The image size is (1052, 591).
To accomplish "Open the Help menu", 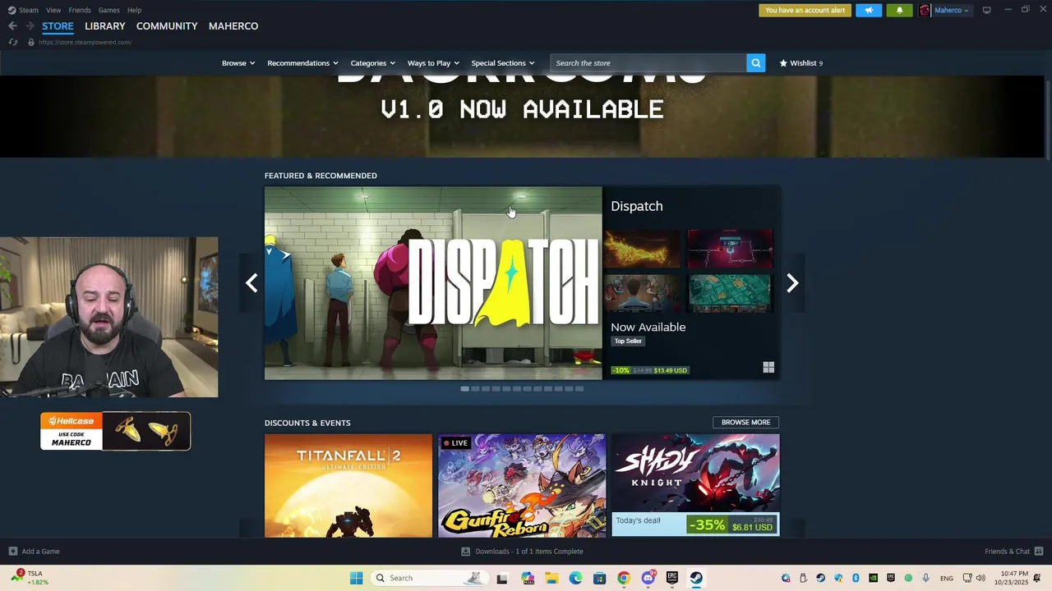I will 134,10.
